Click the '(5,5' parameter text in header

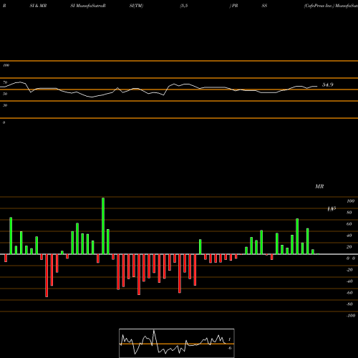(x=184, y=6)
